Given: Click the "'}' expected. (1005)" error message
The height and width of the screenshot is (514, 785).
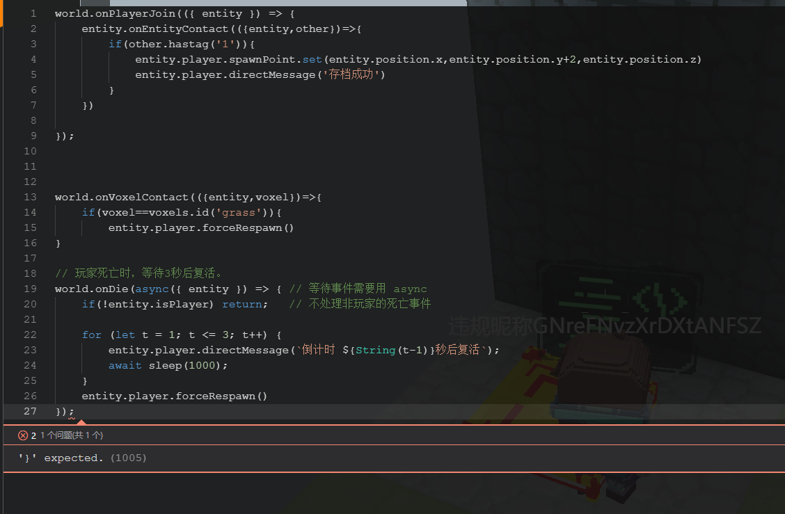Looking at the screenshot, I should tap(83, 458).
